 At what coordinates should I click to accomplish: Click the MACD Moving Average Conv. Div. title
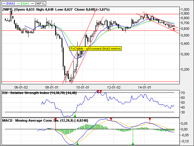point(45,120)
